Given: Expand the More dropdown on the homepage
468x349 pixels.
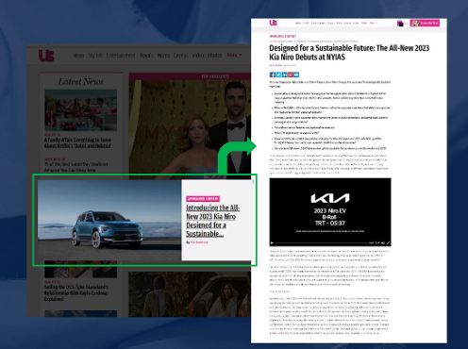Looking at the screenshot, I should 234,55.
